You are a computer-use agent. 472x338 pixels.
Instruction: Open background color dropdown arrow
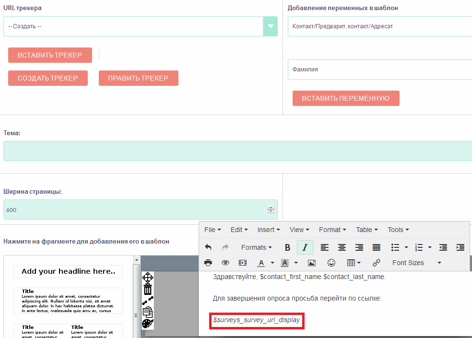(296, 263)
